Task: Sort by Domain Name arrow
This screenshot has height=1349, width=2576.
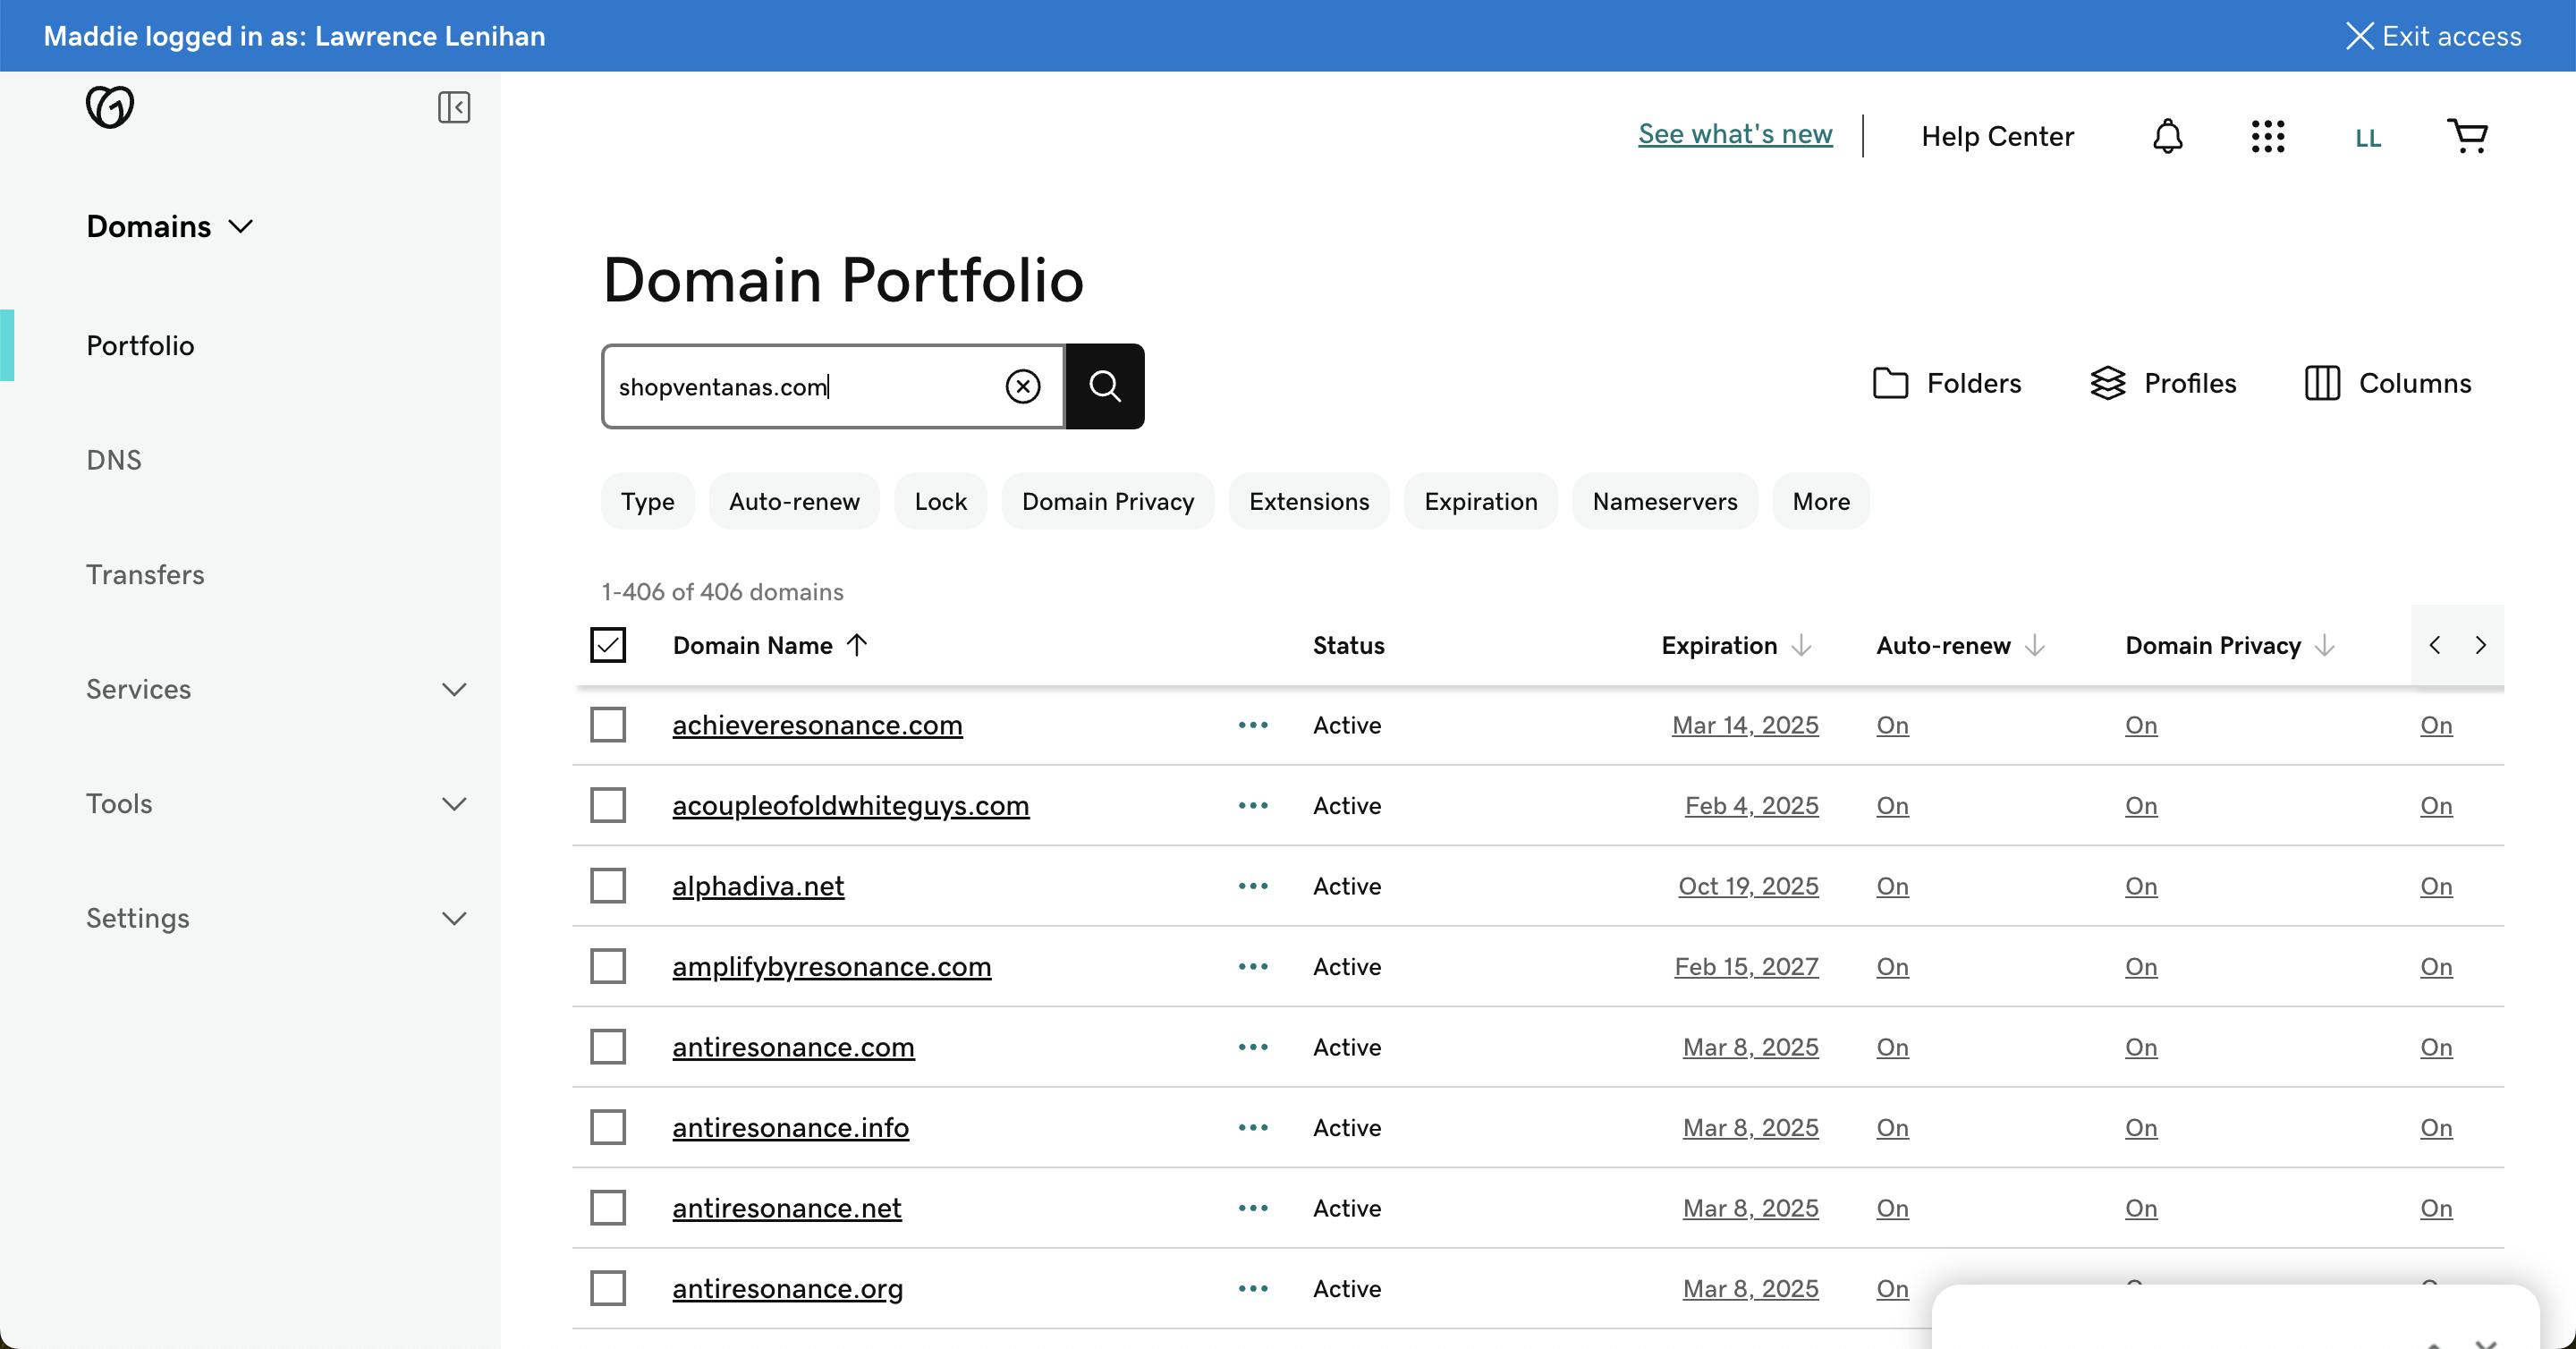Action: pos(857,645)
